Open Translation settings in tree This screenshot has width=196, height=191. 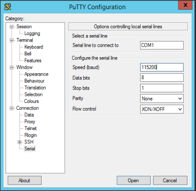(x=35, y=88)
